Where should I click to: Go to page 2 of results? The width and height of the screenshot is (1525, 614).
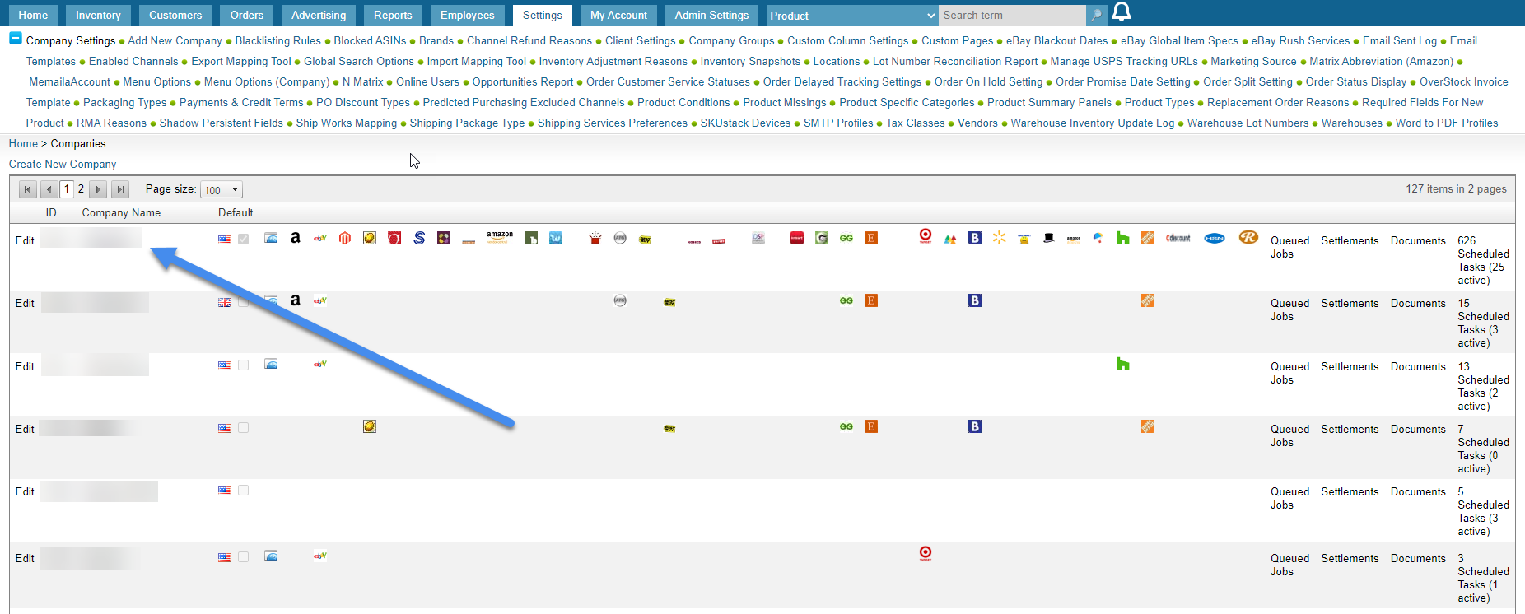coord(81,188)
